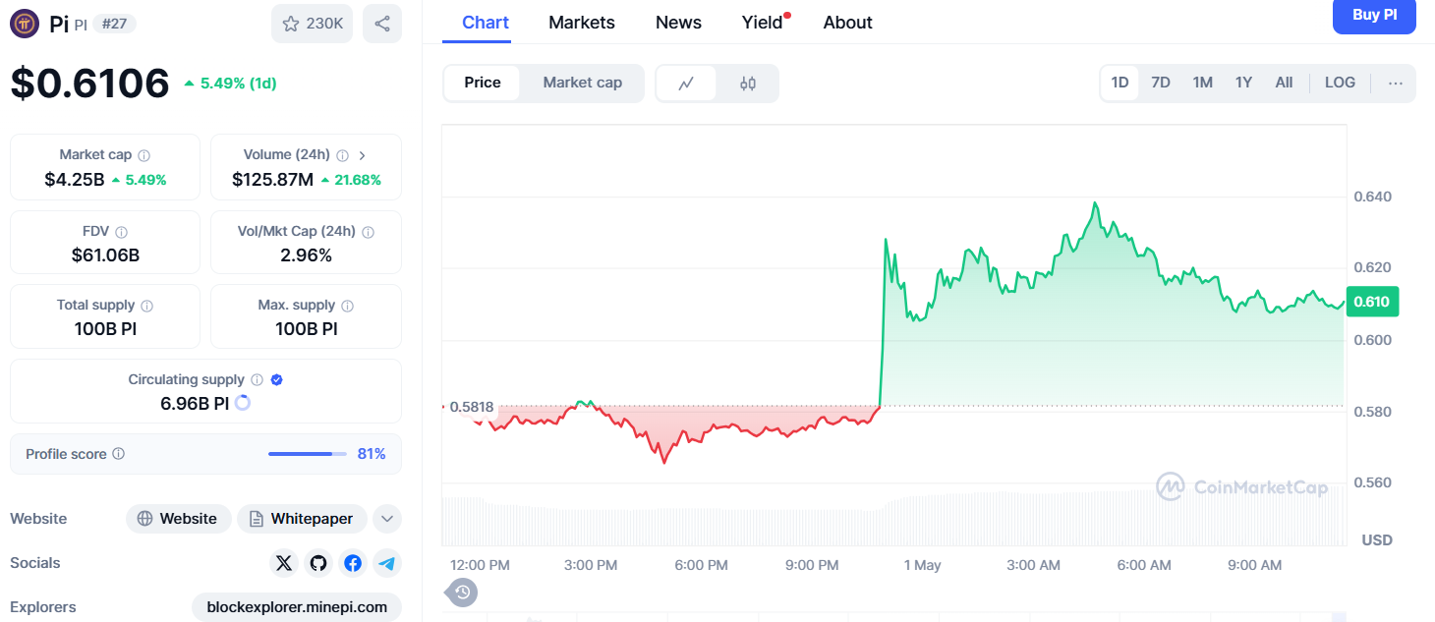Select the Market cap chart toggle
Screen dimensions: 1435x622
click(583, 83)
